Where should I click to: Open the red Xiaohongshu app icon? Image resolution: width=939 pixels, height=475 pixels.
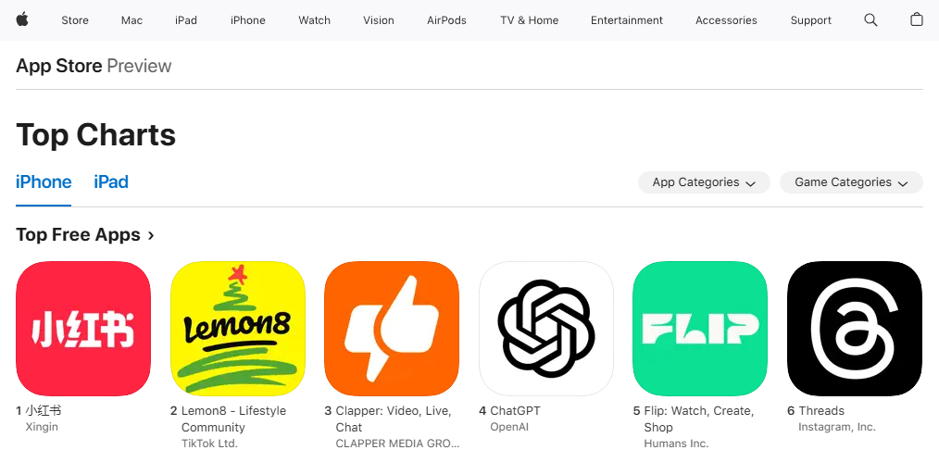(83, 329)
